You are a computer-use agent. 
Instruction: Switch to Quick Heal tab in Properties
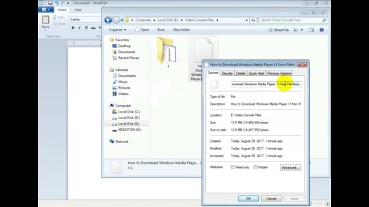coord(256,74)
